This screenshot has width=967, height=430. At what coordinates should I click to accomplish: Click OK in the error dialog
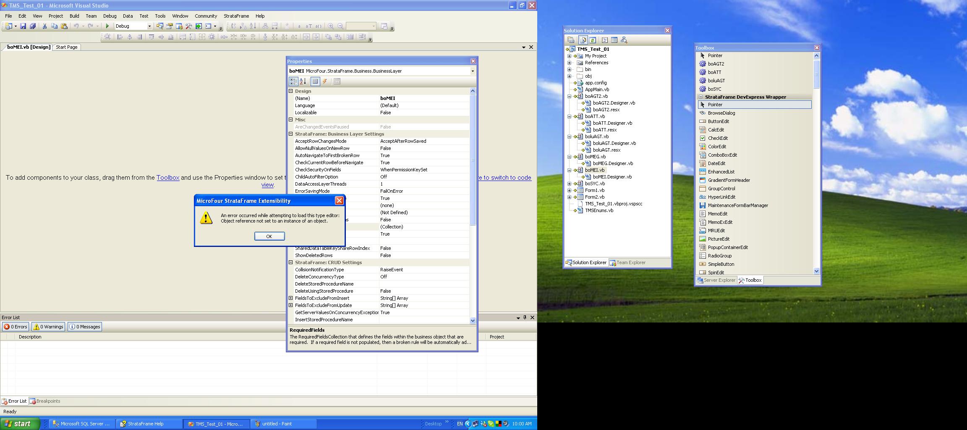269,236
